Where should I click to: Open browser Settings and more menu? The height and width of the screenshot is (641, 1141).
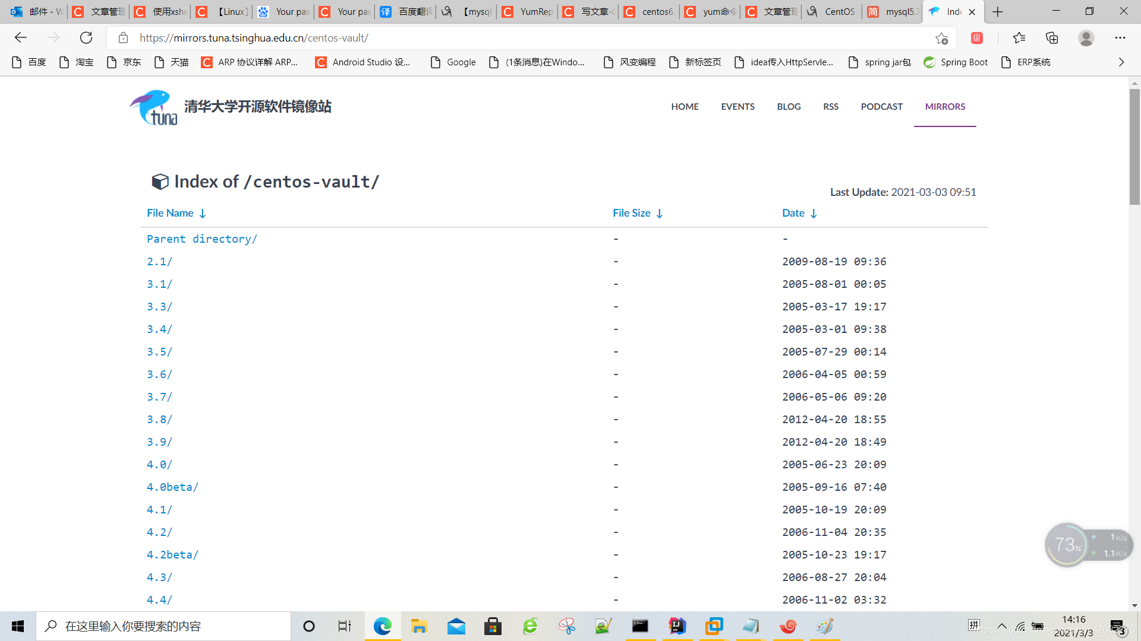pyautogui.click(x=1120, y=38)
